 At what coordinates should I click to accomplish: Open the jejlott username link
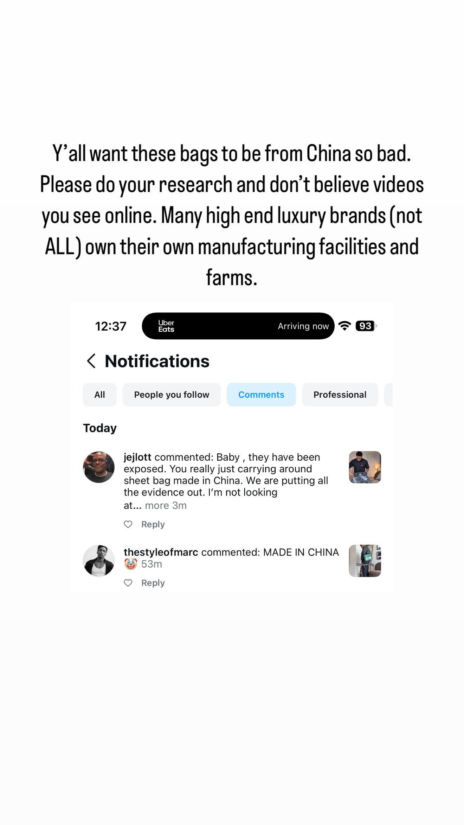(137, 457)
